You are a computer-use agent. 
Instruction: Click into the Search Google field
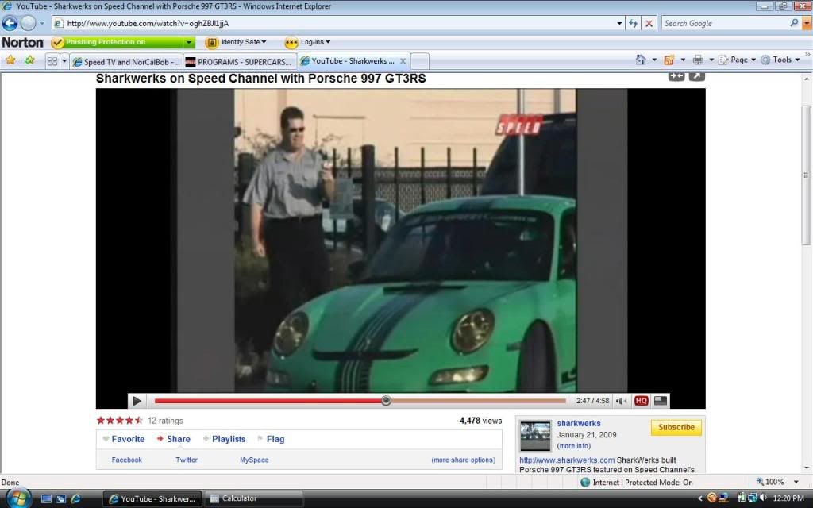(x=726, y=23)
